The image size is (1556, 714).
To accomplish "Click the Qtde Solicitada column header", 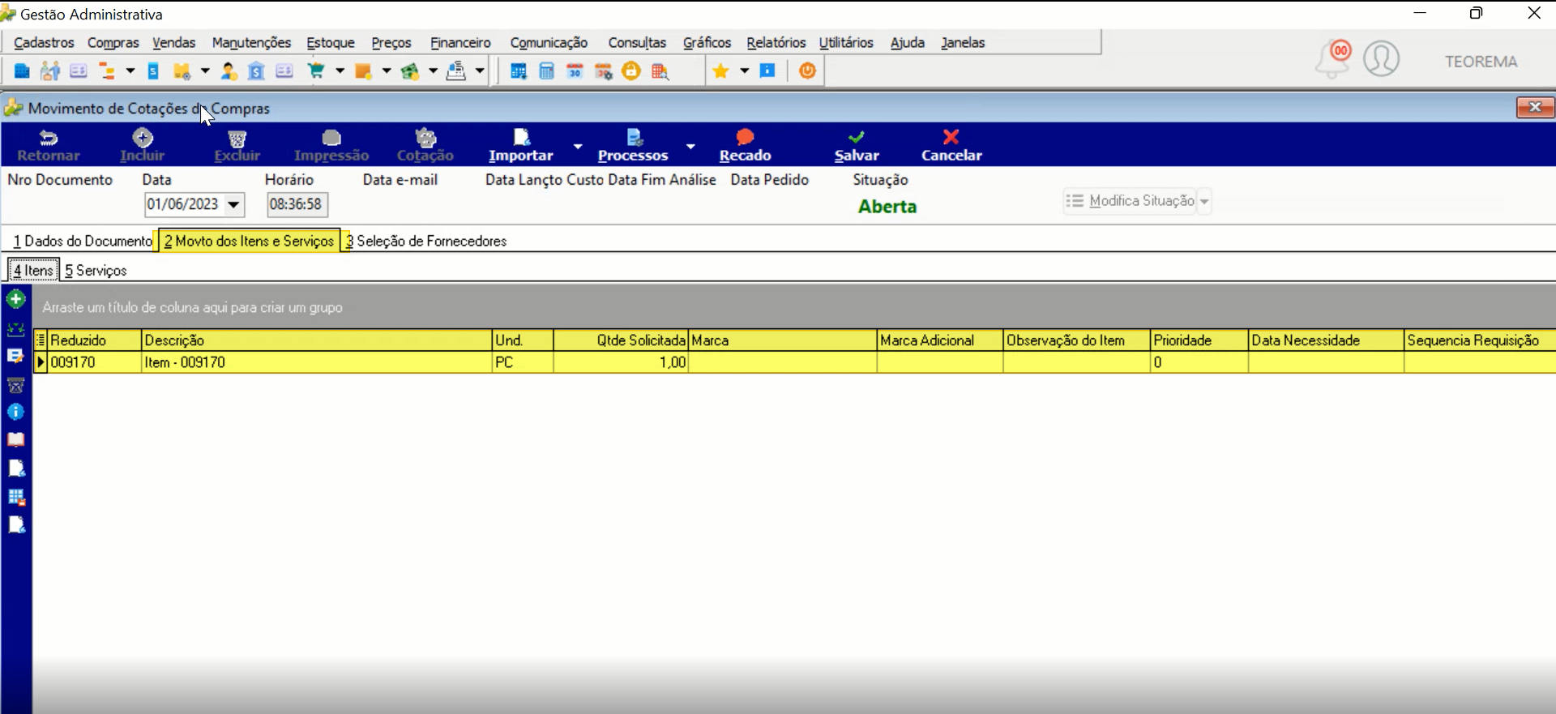I will (621, 340).
